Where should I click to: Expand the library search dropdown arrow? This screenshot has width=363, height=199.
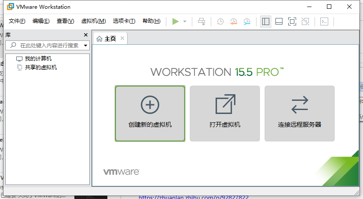click(x=85, y=46)
